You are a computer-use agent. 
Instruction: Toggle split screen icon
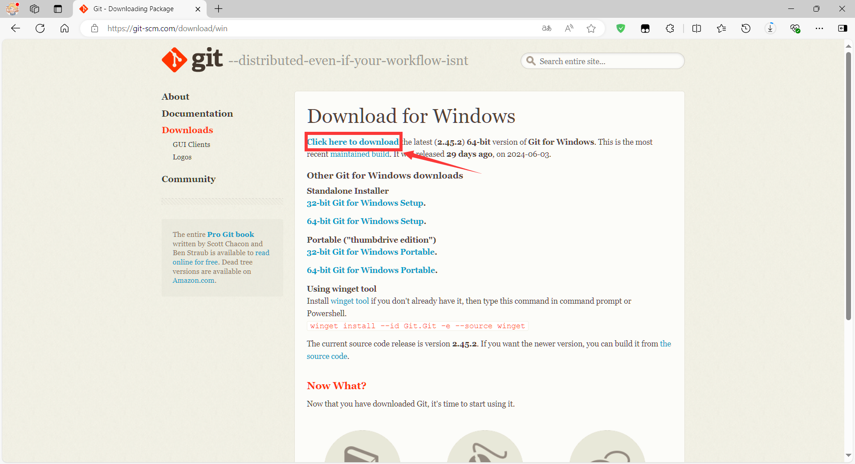(697, 28)
